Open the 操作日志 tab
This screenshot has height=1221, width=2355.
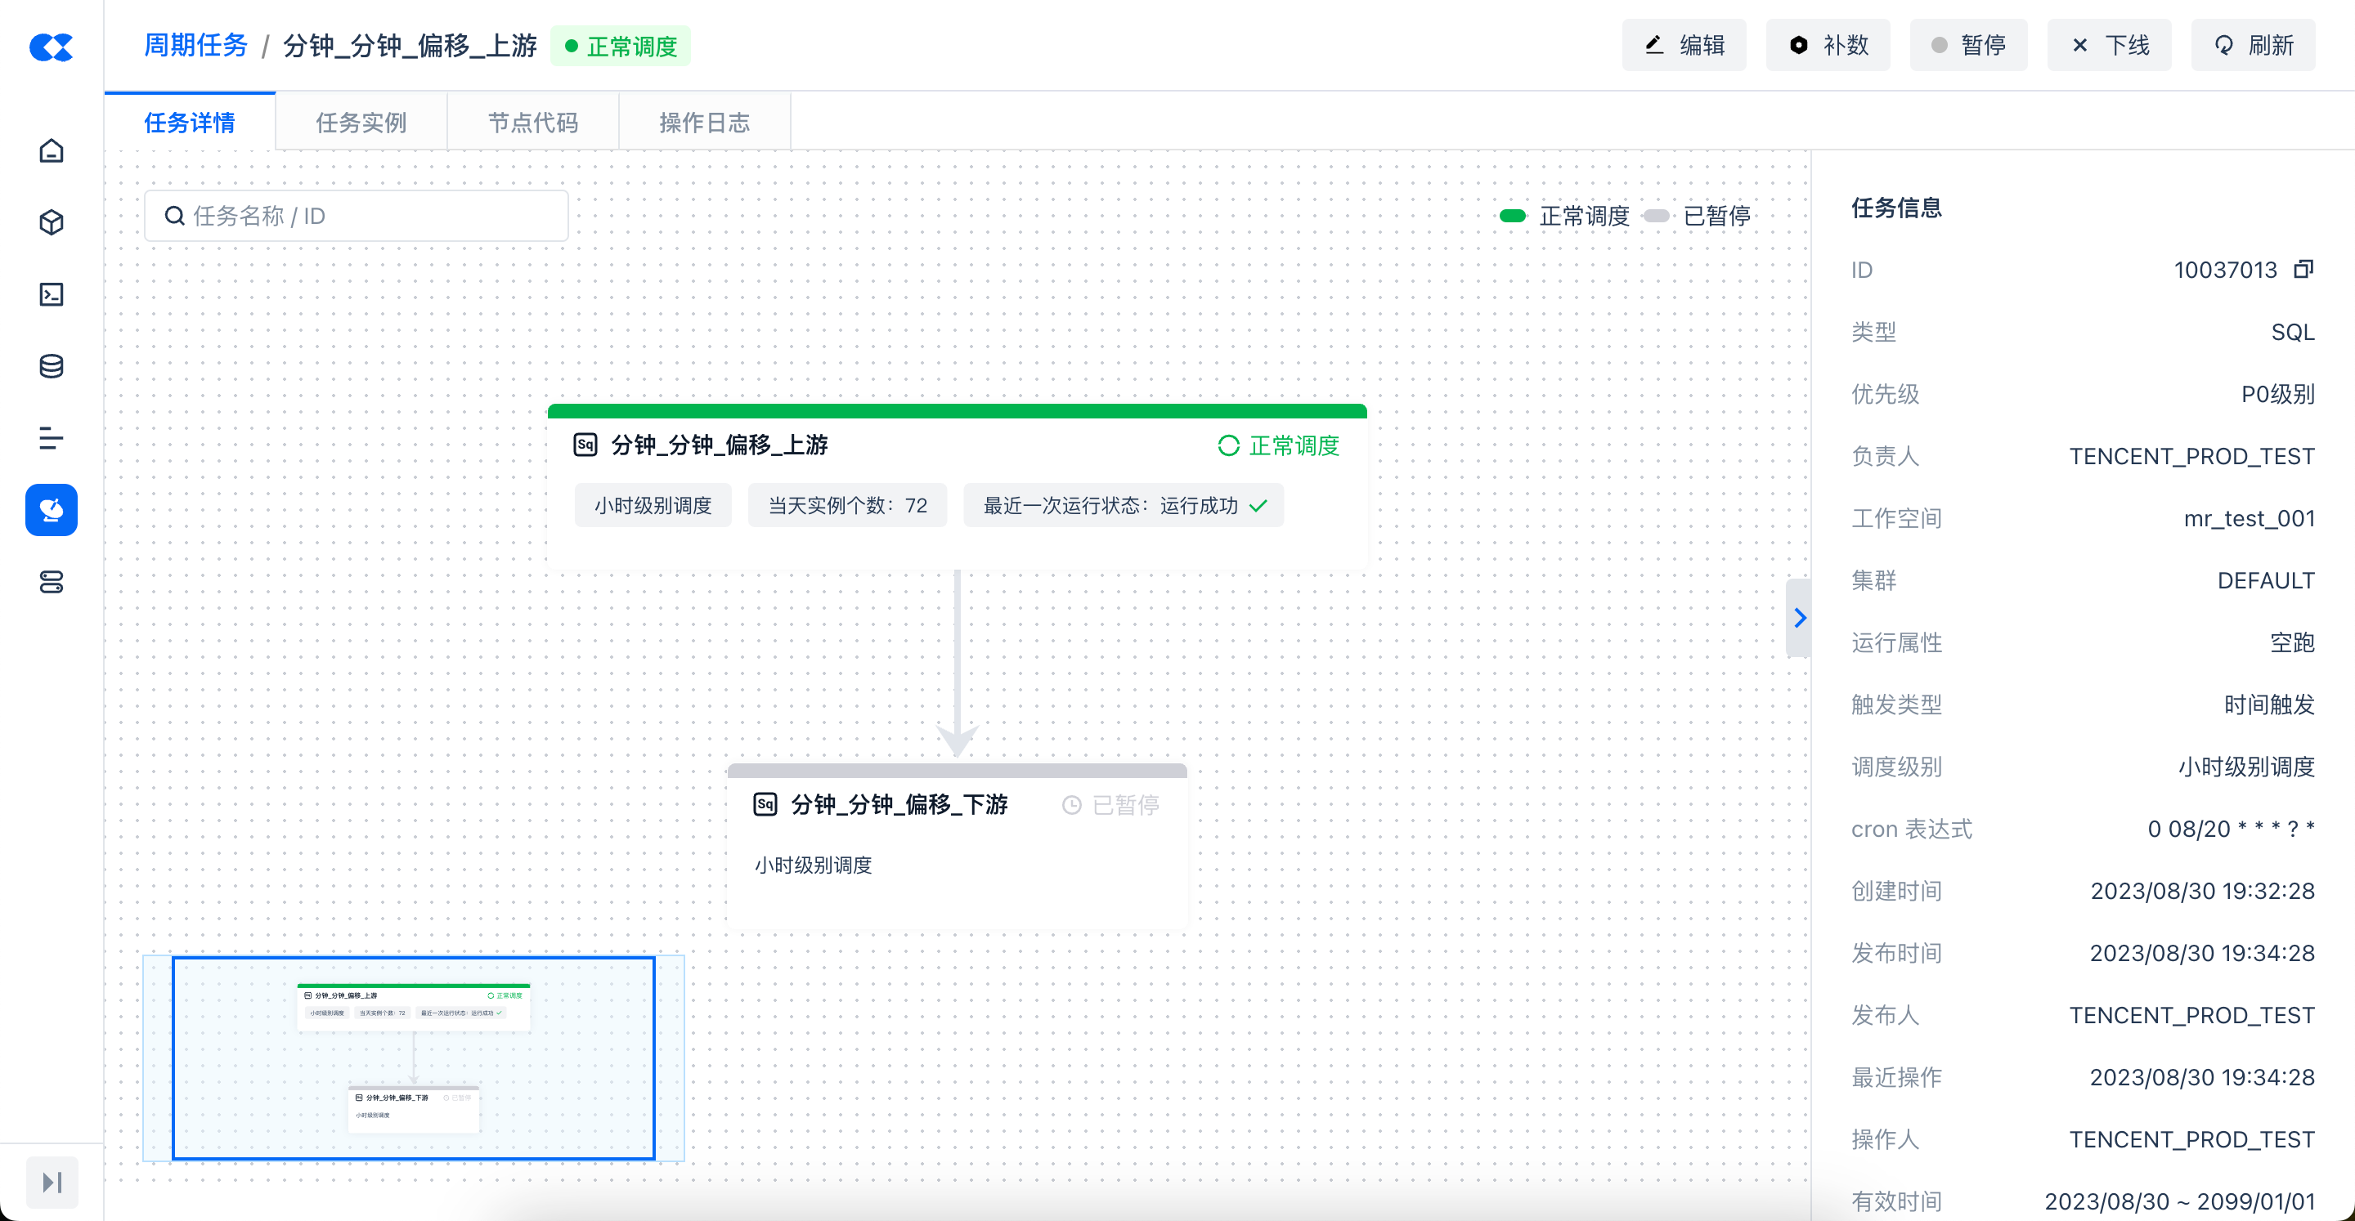click(x=704, y=123)
